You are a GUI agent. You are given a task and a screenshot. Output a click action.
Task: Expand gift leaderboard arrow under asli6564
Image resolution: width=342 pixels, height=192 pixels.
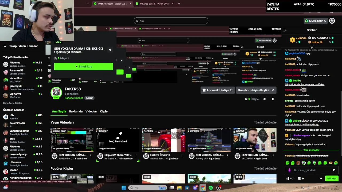click(x=312, y=47)
